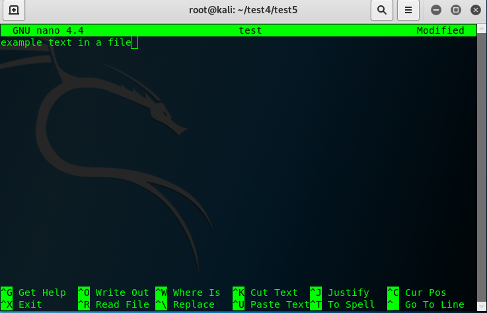The height and width of the screenshot is (313, 487).
Task: Click the Write Out label
Action: click(x=122, y=292)
